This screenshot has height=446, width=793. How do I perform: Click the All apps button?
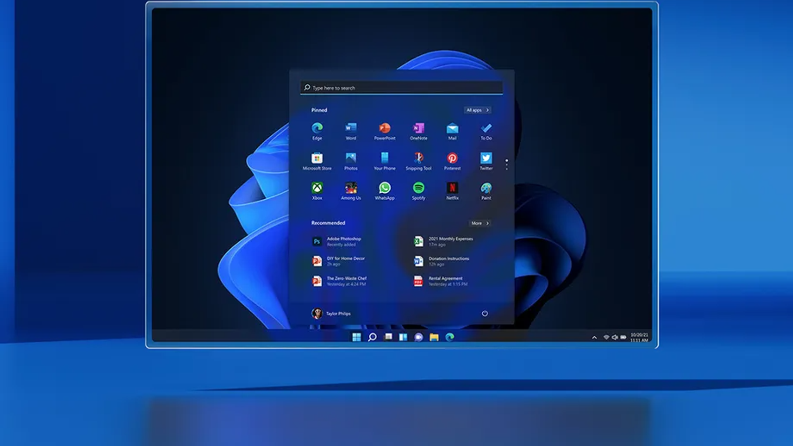pyautogui.click(x=478, y=110)
